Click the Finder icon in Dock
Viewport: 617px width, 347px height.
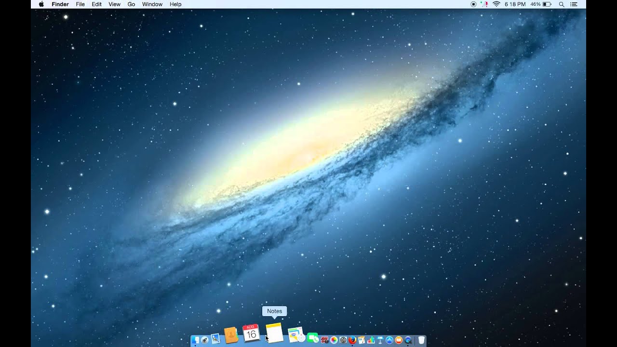pyautogui.click(x=195, y=340)
